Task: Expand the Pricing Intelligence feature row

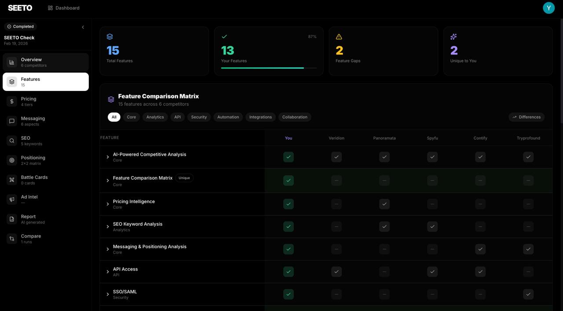Action: click(107, 203)
